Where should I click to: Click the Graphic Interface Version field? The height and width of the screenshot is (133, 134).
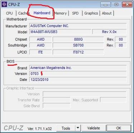pos(85,94)
